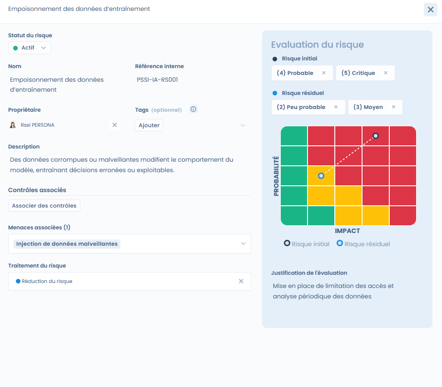Select the initial risk marker on matrix

click(x=376, y=136)
